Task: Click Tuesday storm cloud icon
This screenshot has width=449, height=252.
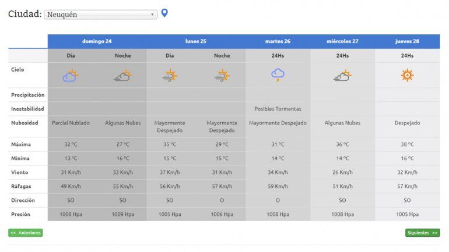Action: (278, 74)
